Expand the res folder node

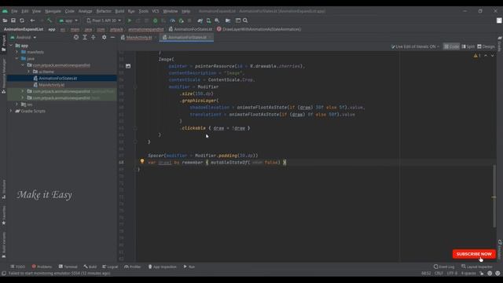pos(17,105)
